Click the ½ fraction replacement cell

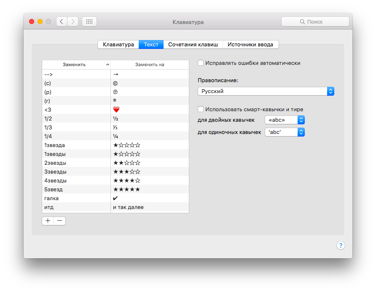(150, 119)
